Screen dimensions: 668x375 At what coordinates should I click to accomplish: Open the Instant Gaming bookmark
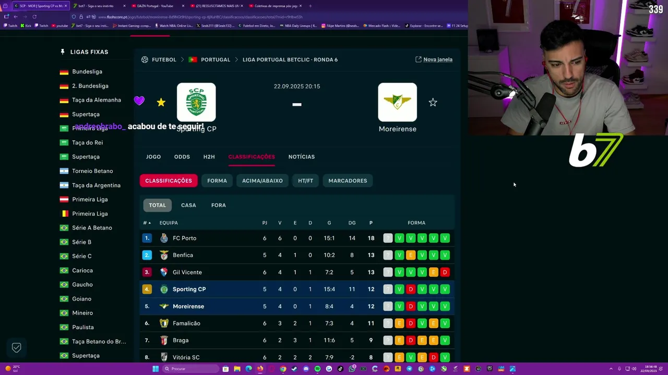click(132, 26)
